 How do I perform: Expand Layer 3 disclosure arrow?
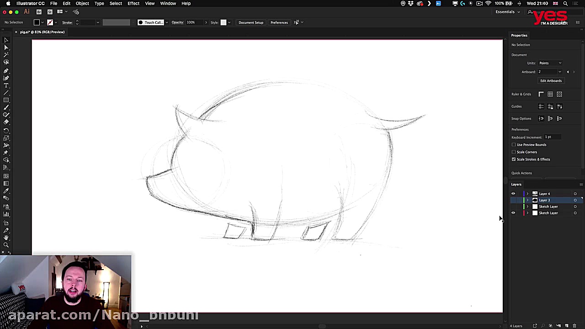pos(527,200)
